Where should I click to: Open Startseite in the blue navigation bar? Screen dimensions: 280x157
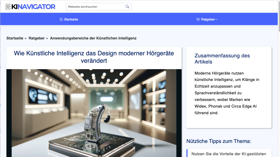tap(71, 19)
